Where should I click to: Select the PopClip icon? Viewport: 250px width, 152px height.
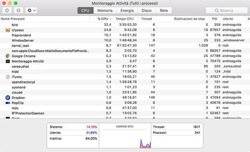tap(8, 103)
